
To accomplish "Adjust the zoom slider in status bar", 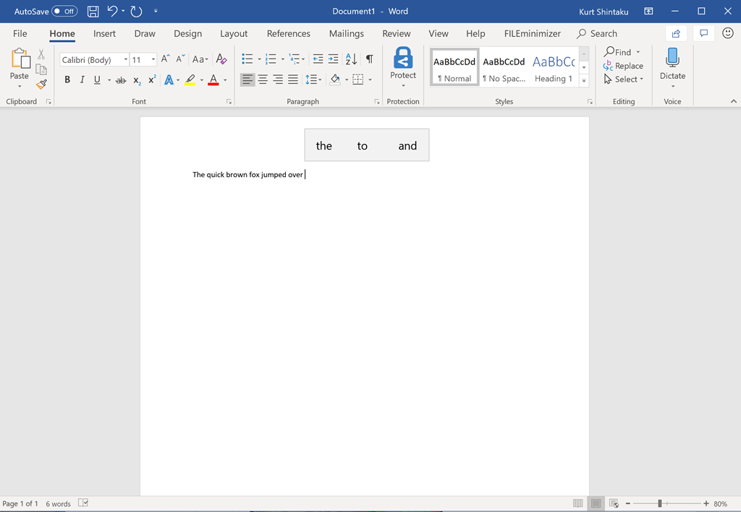I will coord(660,503).
